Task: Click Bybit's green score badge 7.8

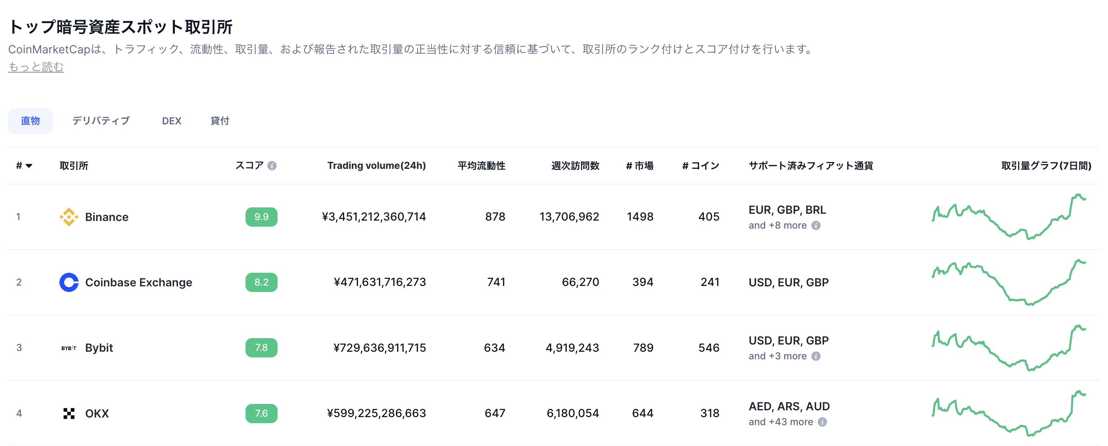Action: click(x=261, y=349)
